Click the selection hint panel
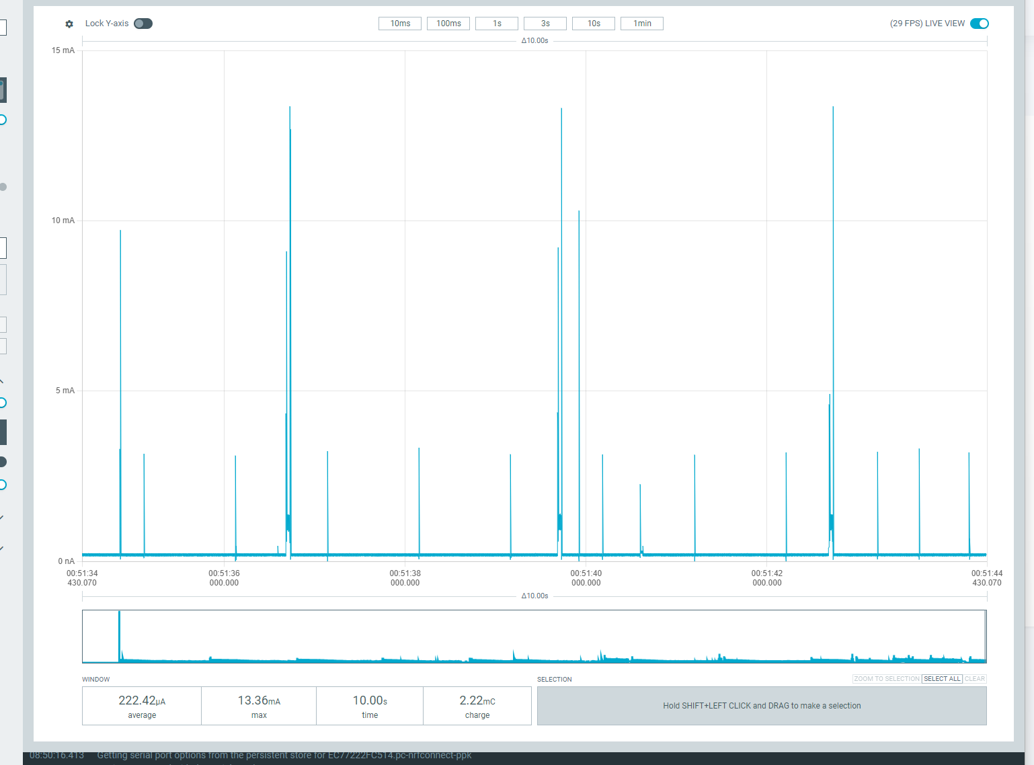The width and height of the screenshot is (1034, 765). [x=762, y=706]
